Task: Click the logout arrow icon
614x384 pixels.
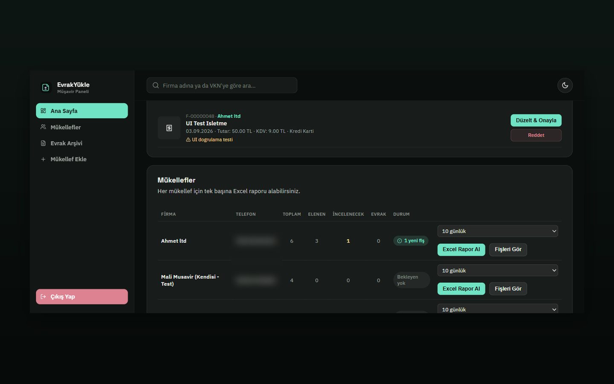Action: pos(43,297)
